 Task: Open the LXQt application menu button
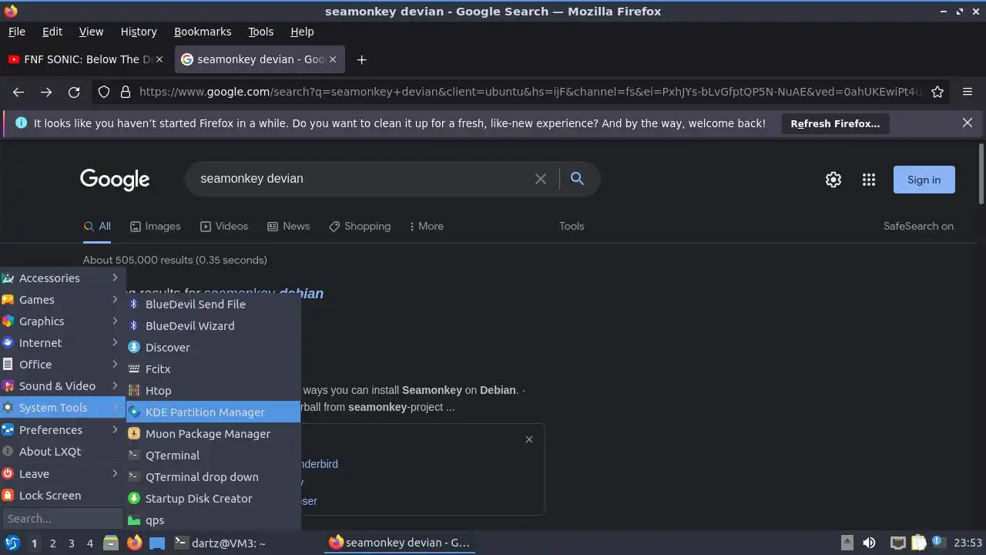point(12,543)
